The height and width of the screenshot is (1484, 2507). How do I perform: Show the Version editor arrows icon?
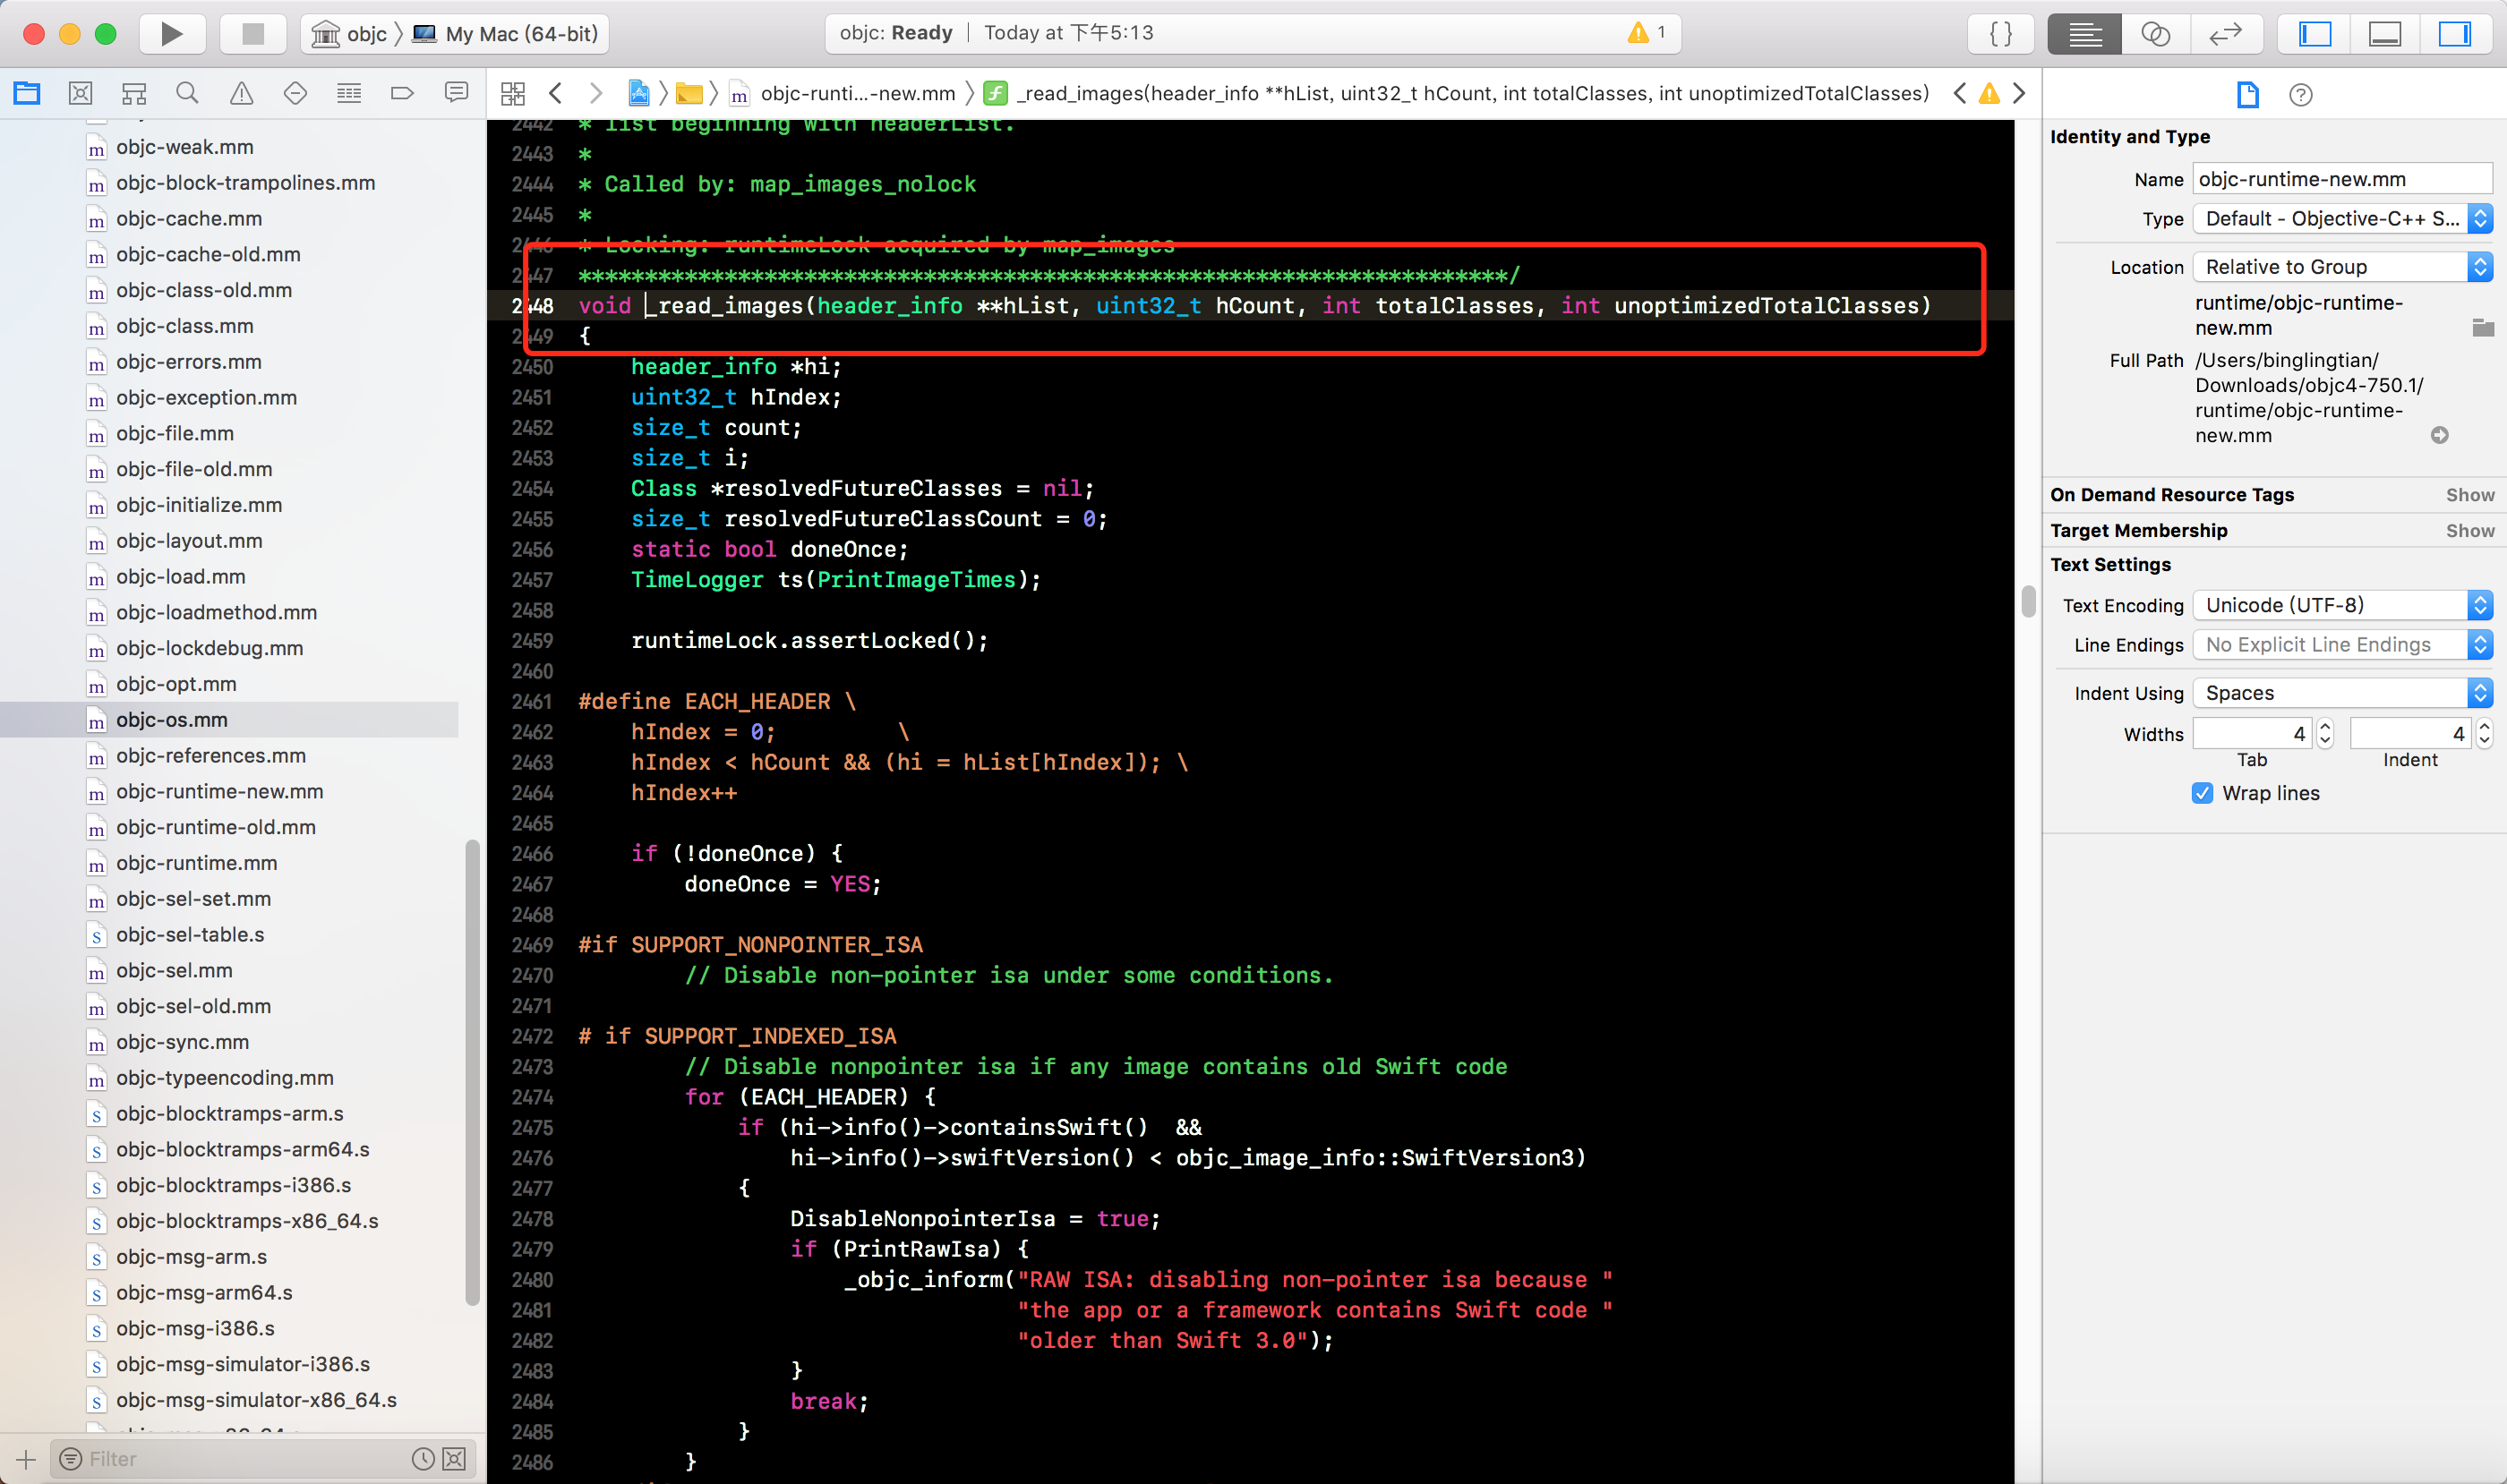pyautogui.click(x=2225, y=34)
